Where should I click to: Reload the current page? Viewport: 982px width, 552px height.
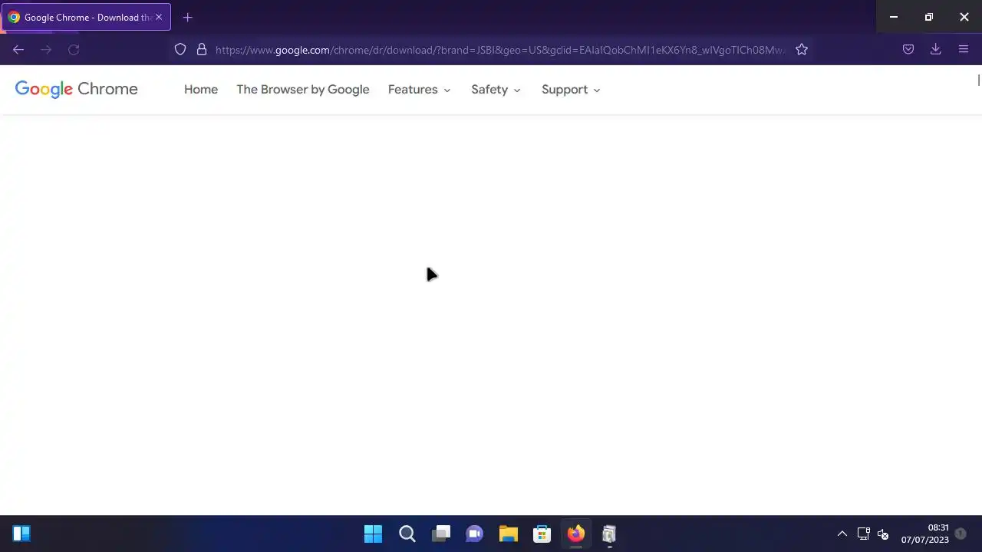click(74, 49)
